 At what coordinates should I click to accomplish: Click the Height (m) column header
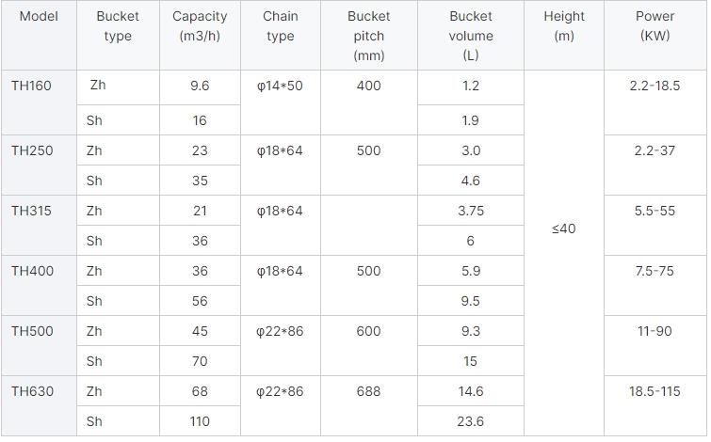point(564,26)
